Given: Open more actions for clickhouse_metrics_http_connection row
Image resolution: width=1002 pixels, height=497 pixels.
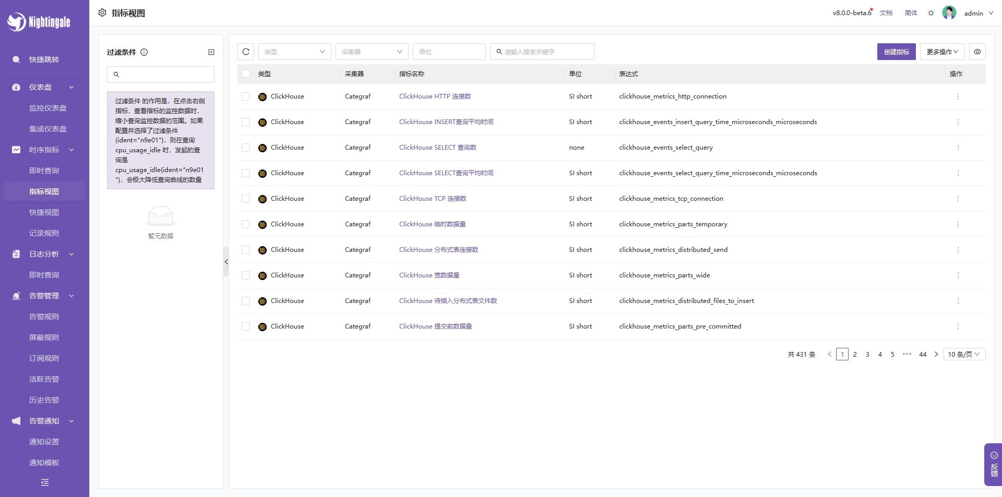Looking at the screenshot, I should point(958,96).
